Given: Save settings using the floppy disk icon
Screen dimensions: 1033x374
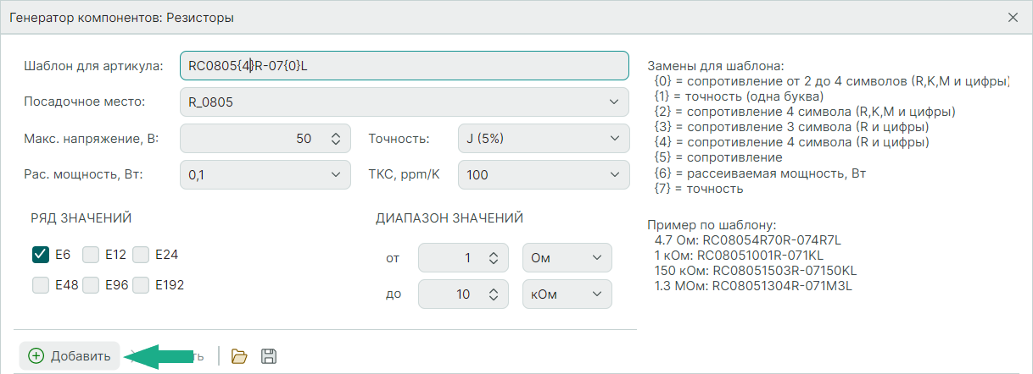Looking at the screenshot, I should (x=268, y=356).
